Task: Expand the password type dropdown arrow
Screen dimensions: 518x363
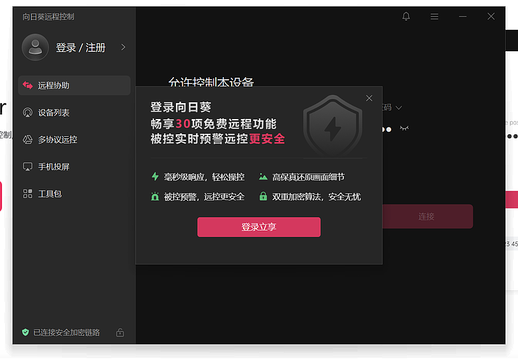Action: click(398, 108)
